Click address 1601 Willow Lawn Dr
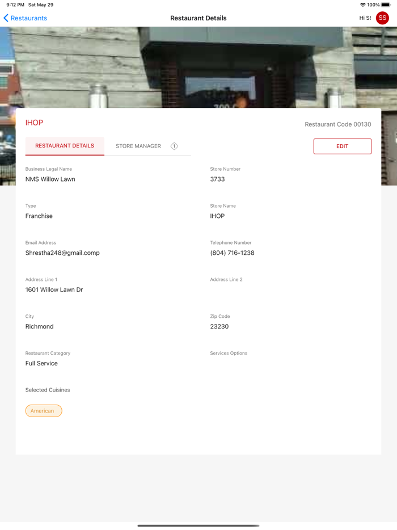 54,289
